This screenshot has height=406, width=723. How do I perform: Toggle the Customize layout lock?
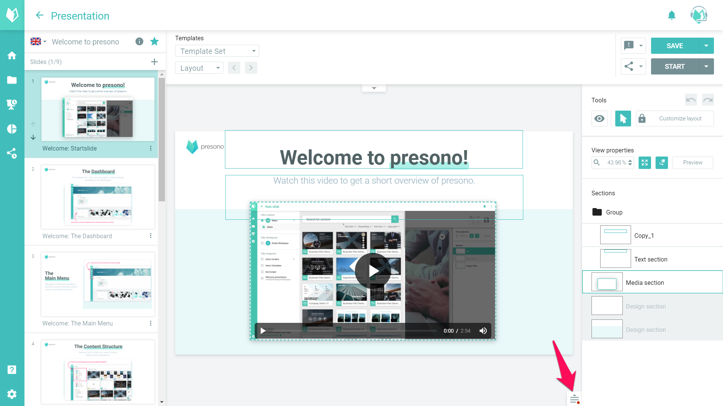(642, 119)
